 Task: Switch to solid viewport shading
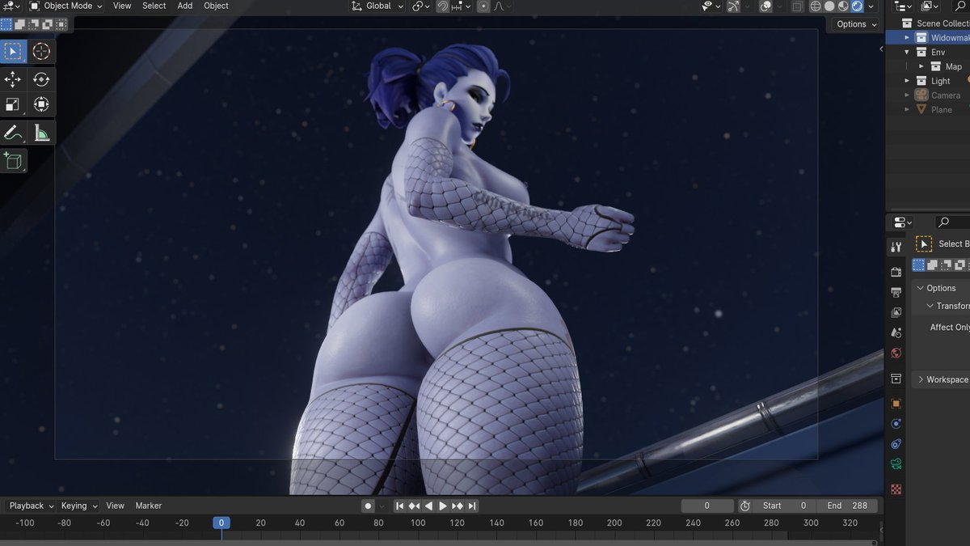(829, 6)
